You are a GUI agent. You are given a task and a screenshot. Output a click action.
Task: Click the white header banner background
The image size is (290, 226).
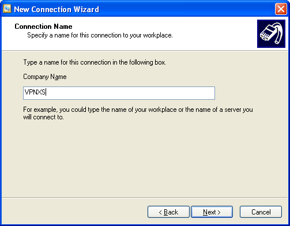[x=212, y=33]
